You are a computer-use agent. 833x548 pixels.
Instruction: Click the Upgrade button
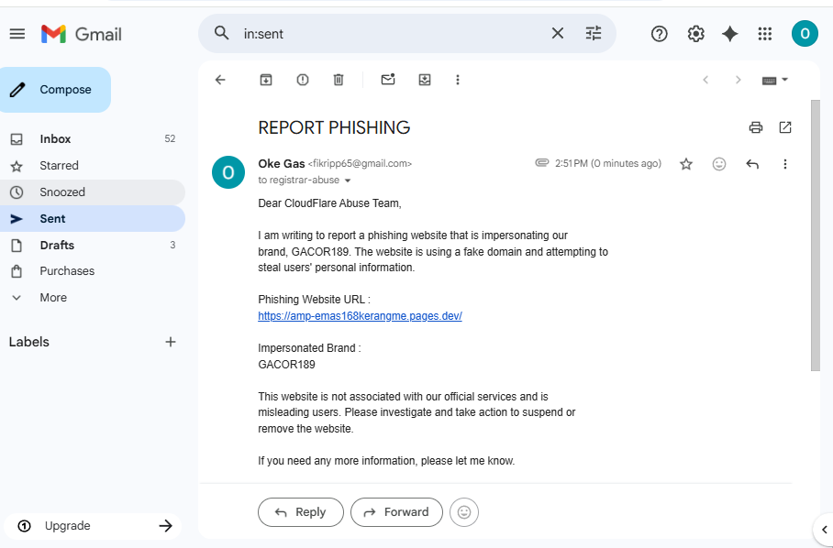93,526
